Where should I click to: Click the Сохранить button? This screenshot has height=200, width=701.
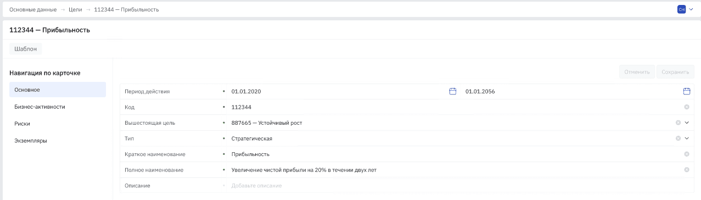point(675,72)
